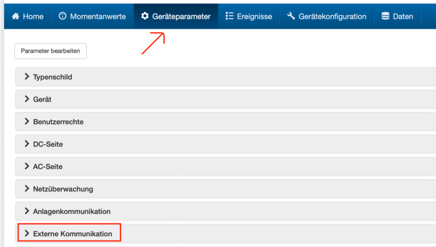Screen dimensions: 436x247
Task: Expand the Gerät section chevron
Action: pyautogui.click(x=27, y=99)
